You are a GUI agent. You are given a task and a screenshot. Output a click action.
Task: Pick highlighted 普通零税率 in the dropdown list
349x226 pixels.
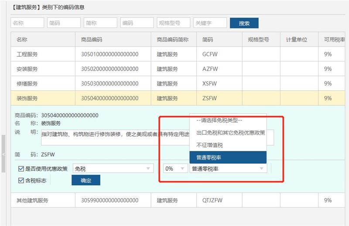227,157
